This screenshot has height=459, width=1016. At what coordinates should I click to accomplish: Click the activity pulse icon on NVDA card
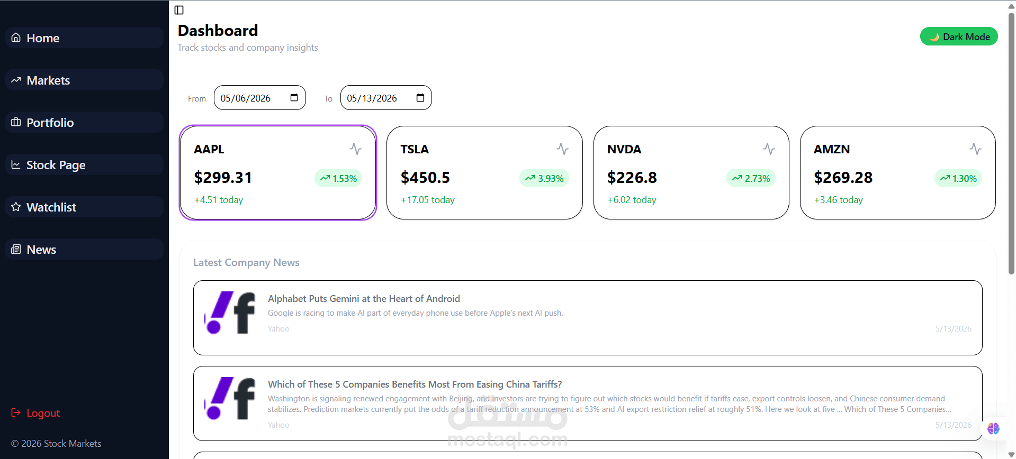point(769,149)
